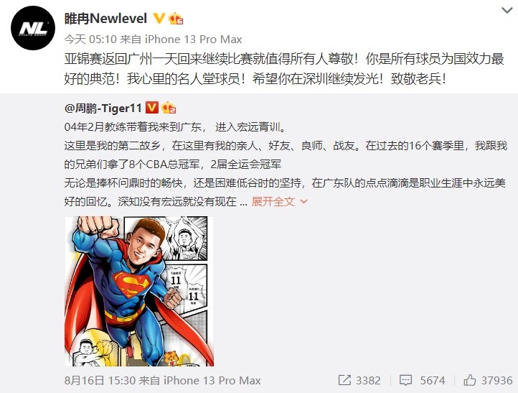Click the membership badge beside 周鹏-Tiger11

169,108
